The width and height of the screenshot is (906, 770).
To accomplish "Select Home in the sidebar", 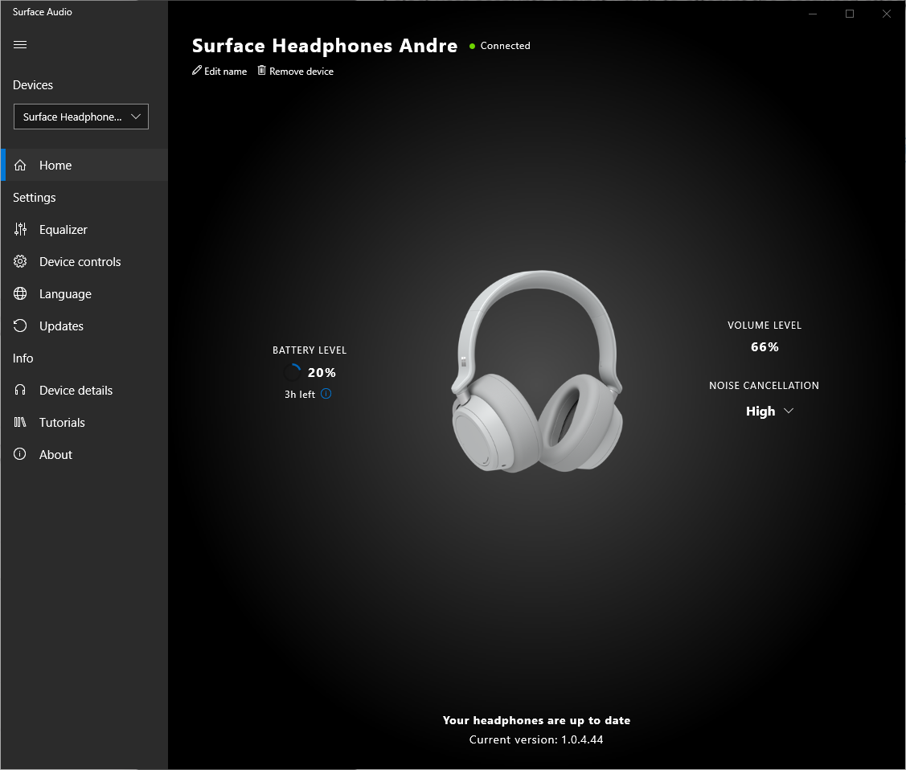I will click(55, 166).
